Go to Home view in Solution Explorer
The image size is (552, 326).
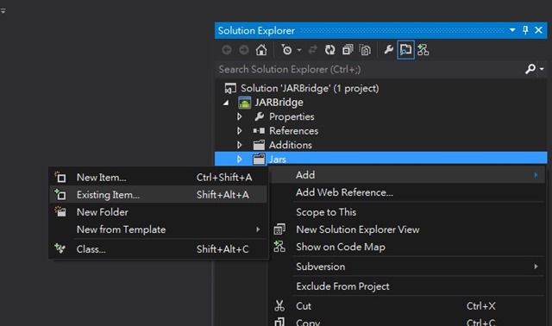[x=261, y=50]
